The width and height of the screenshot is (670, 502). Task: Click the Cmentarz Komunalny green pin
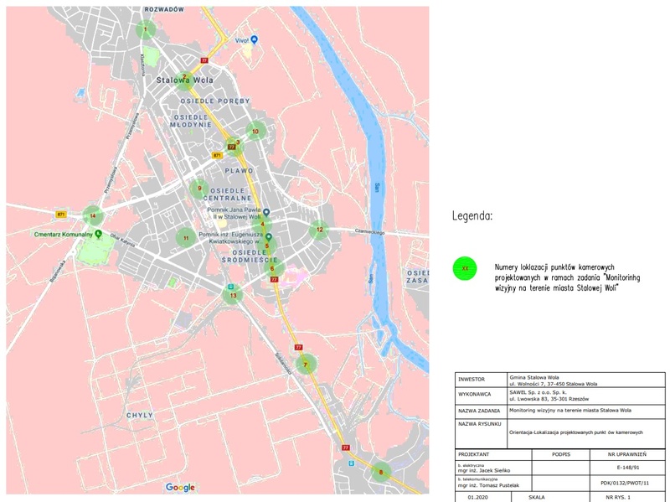[99, 235]
